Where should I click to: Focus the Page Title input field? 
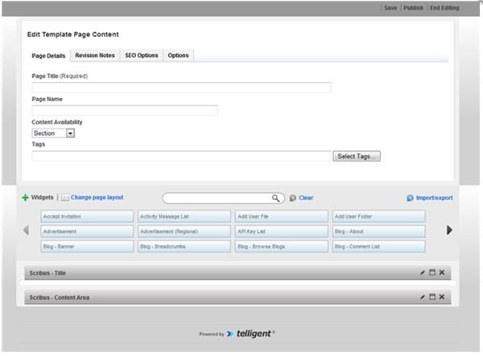(x=181, y=88)
